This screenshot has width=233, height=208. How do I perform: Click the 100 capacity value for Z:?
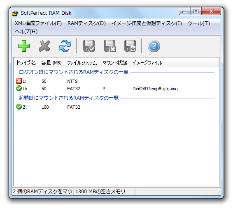pos(45,107)
